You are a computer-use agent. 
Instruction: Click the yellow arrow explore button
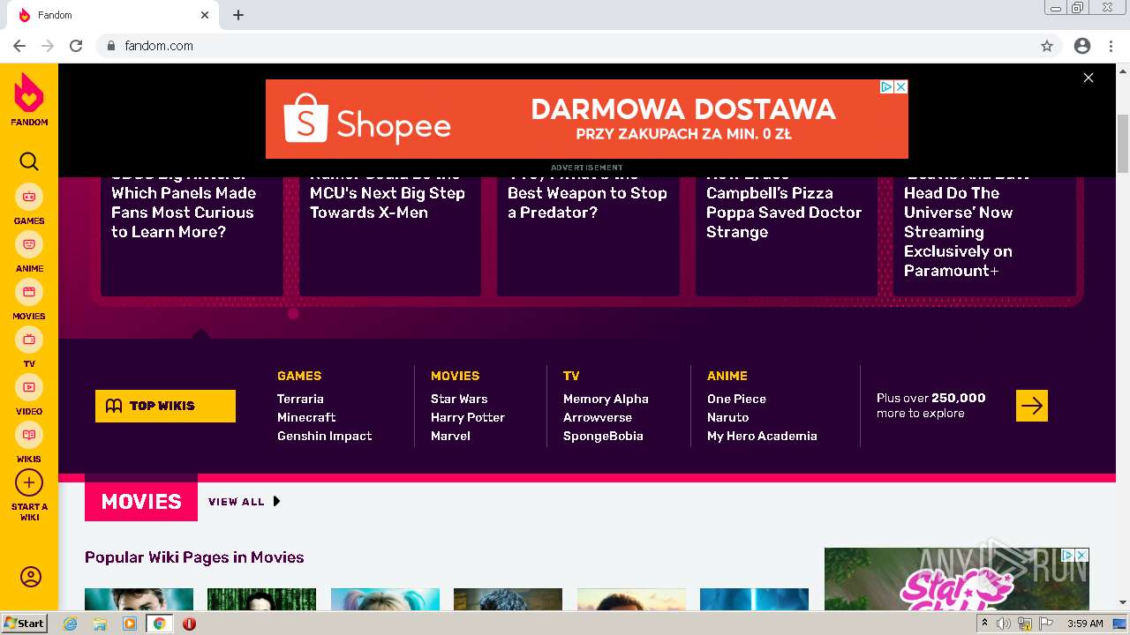click(1032, 406)
